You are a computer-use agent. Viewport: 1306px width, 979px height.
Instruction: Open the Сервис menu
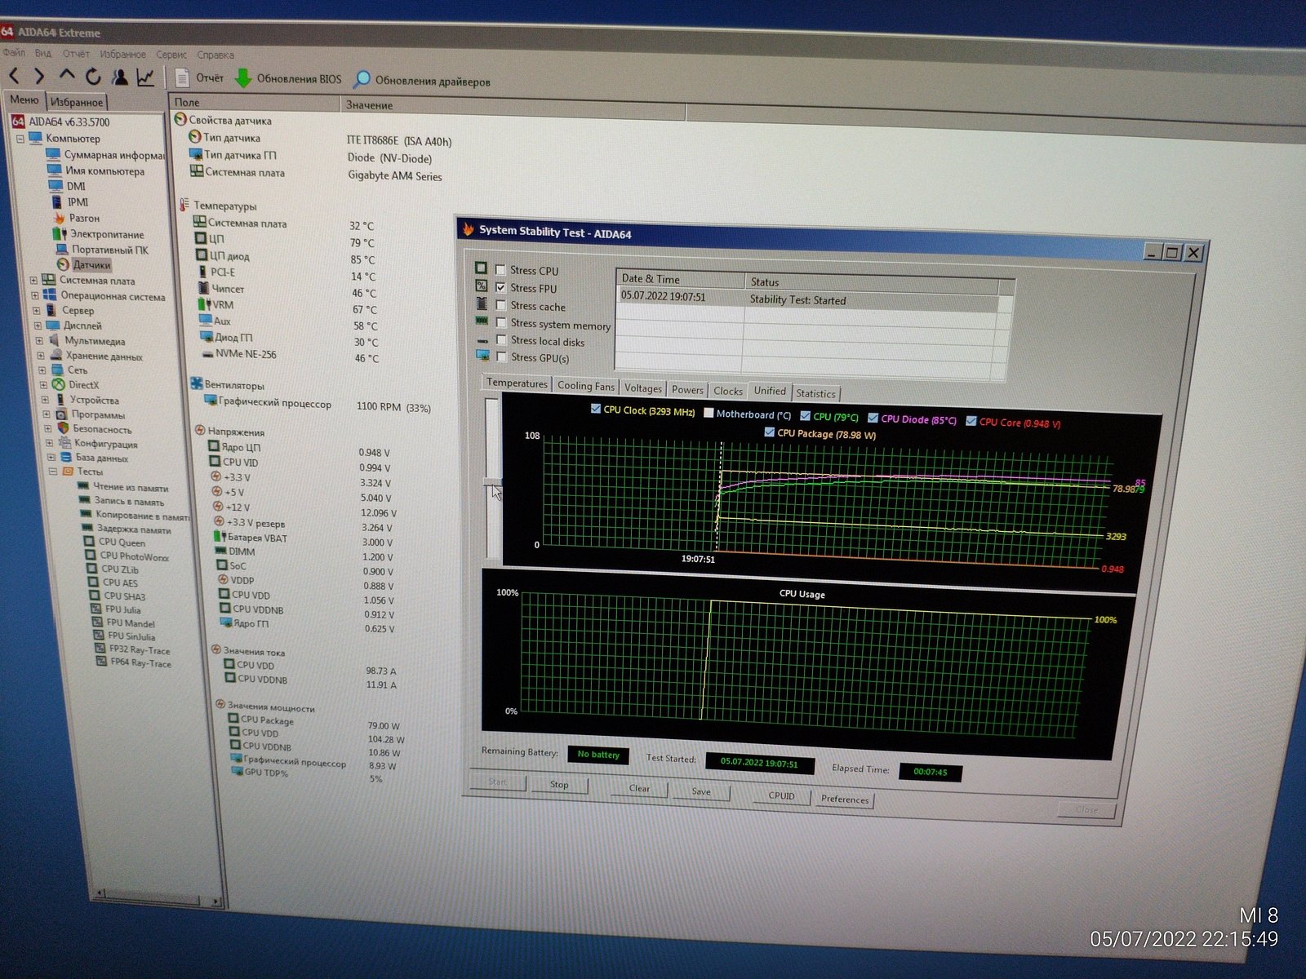[x=171, y=55]
